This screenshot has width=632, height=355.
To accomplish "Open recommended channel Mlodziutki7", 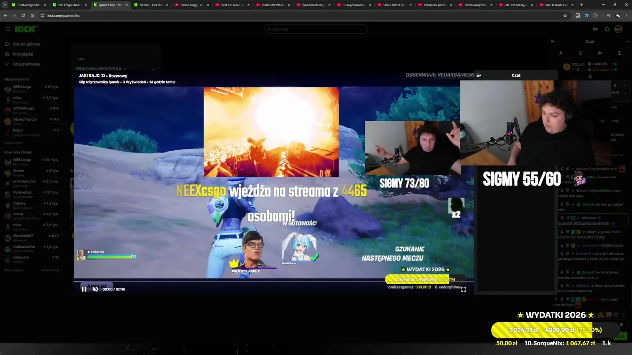I will (x=32, y=238).
